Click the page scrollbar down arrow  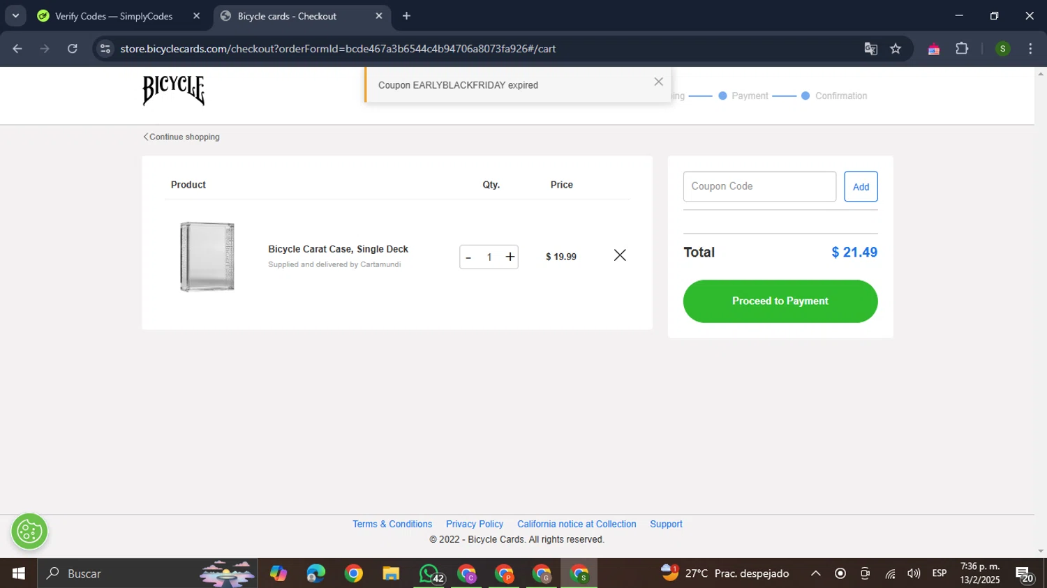[x=1041, y=551]
